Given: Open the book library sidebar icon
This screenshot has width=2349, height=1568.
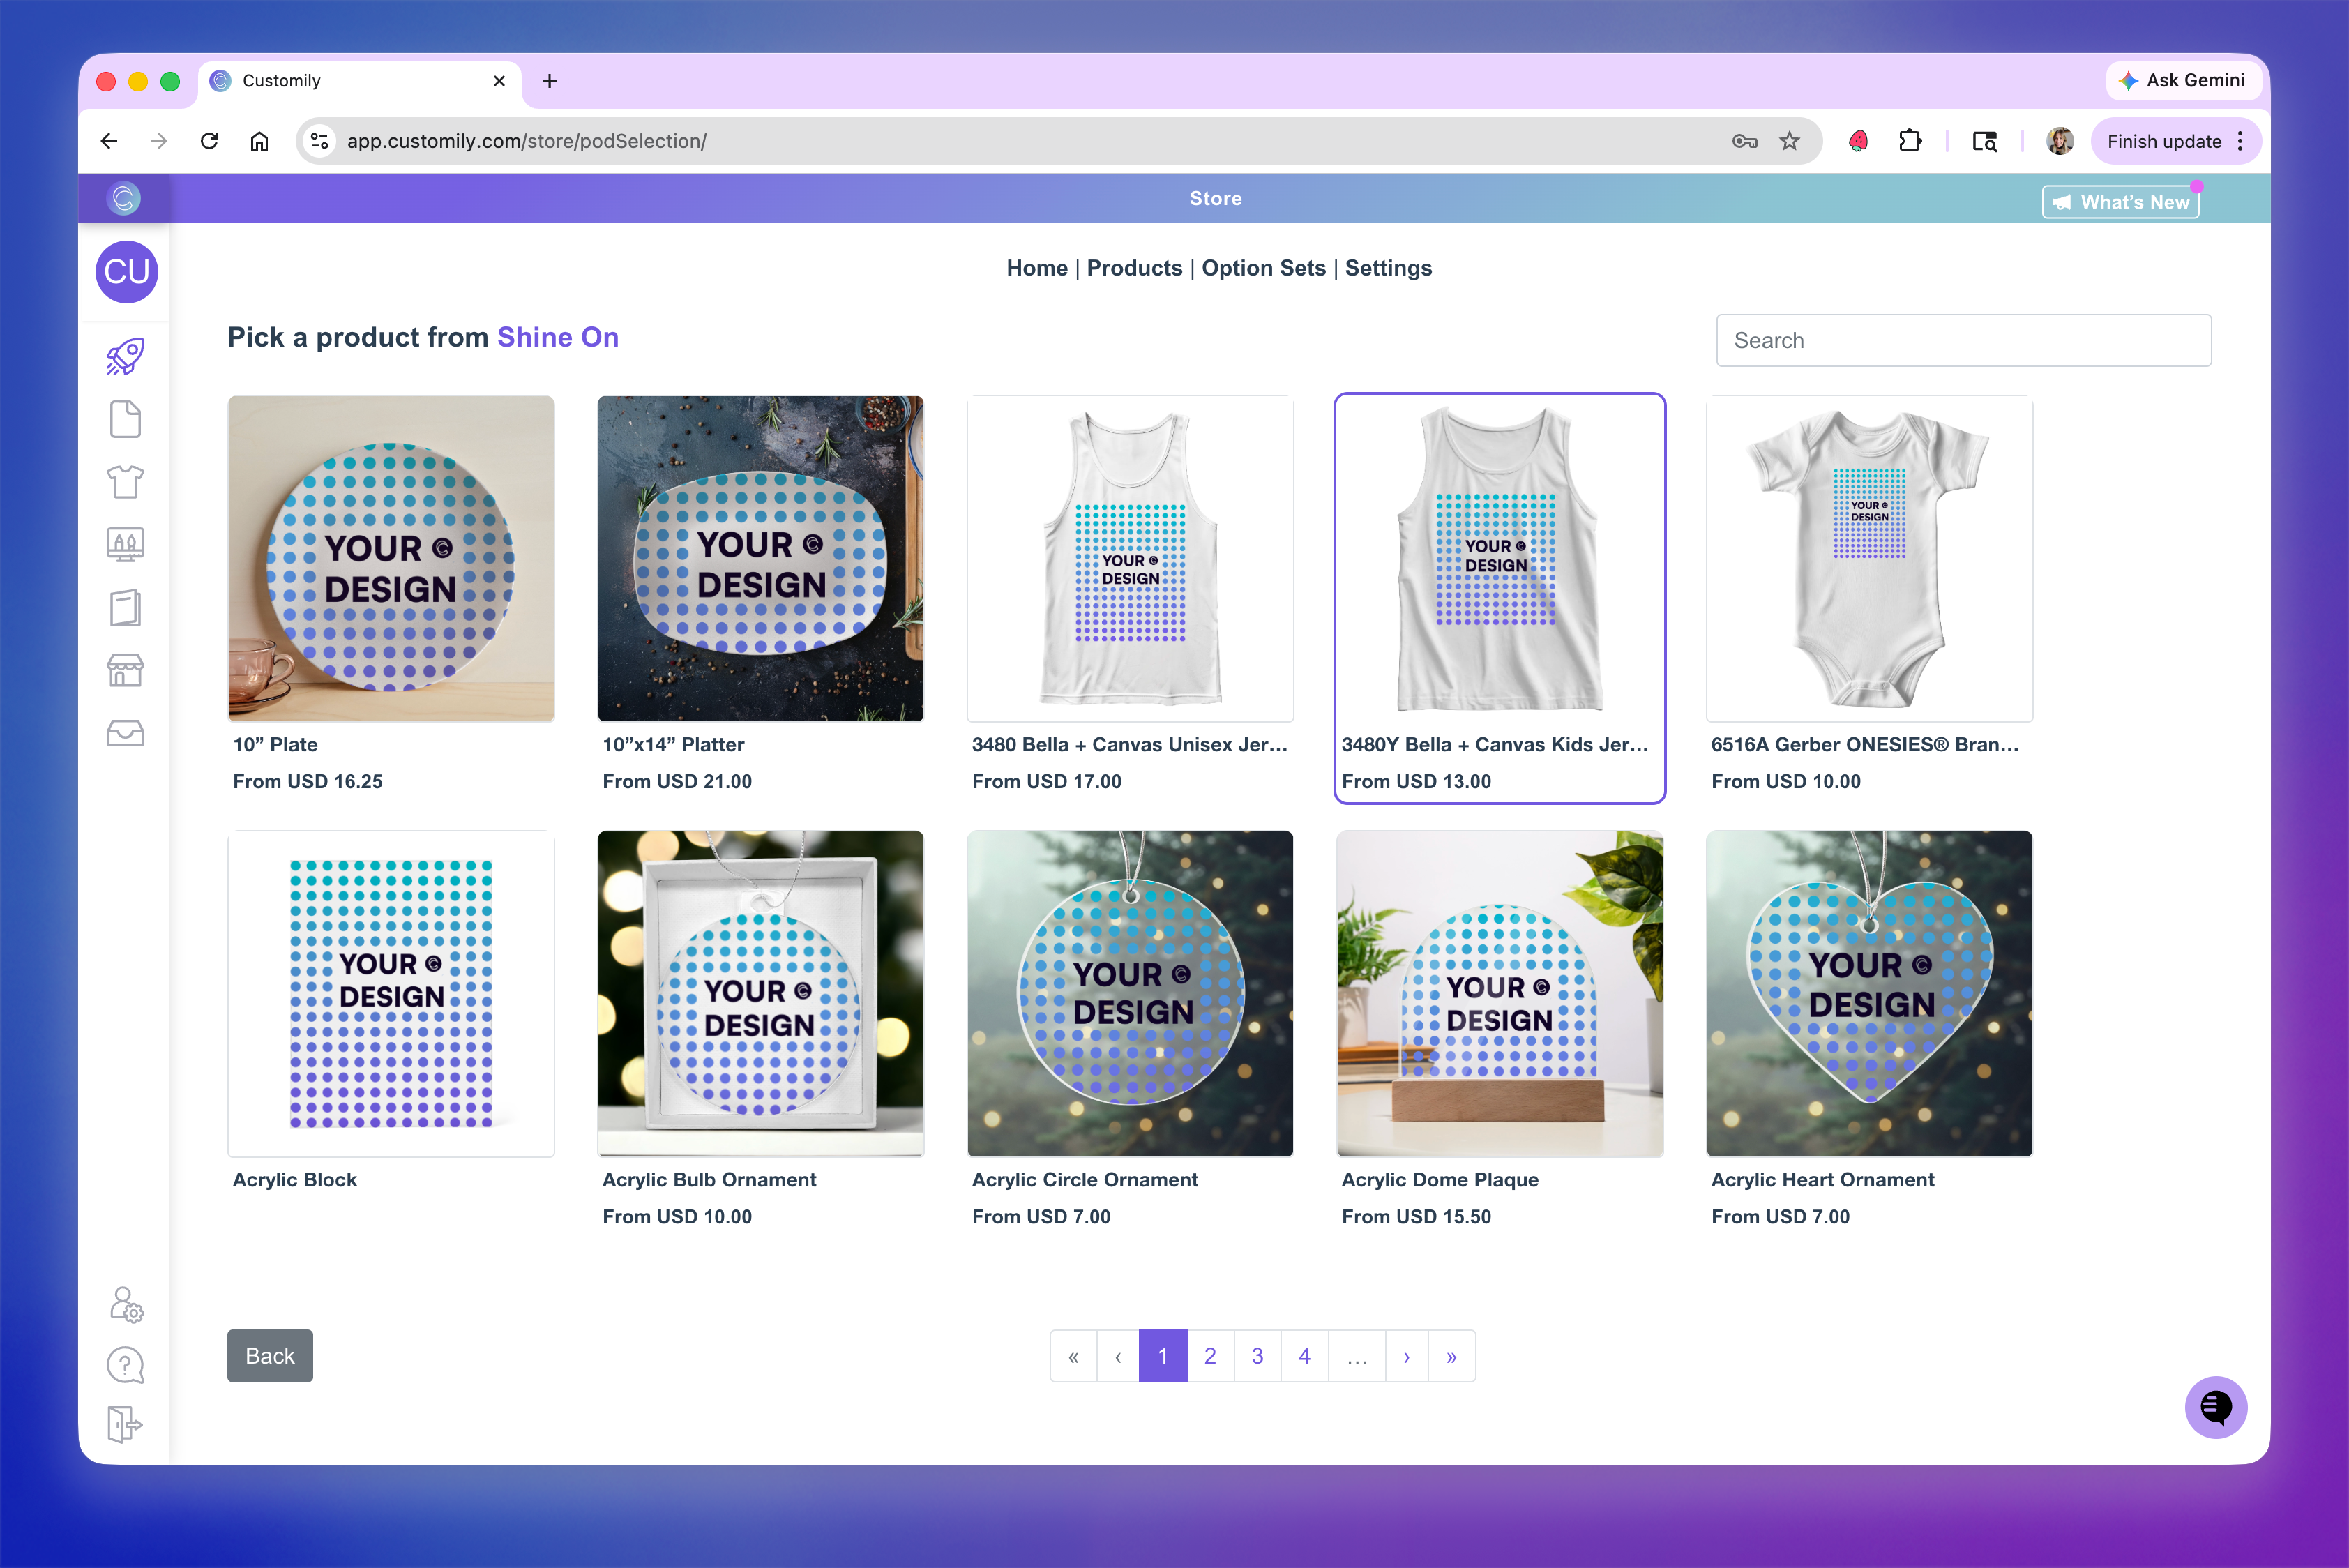Looking at the screenshot, I should [x=126, y=608].
